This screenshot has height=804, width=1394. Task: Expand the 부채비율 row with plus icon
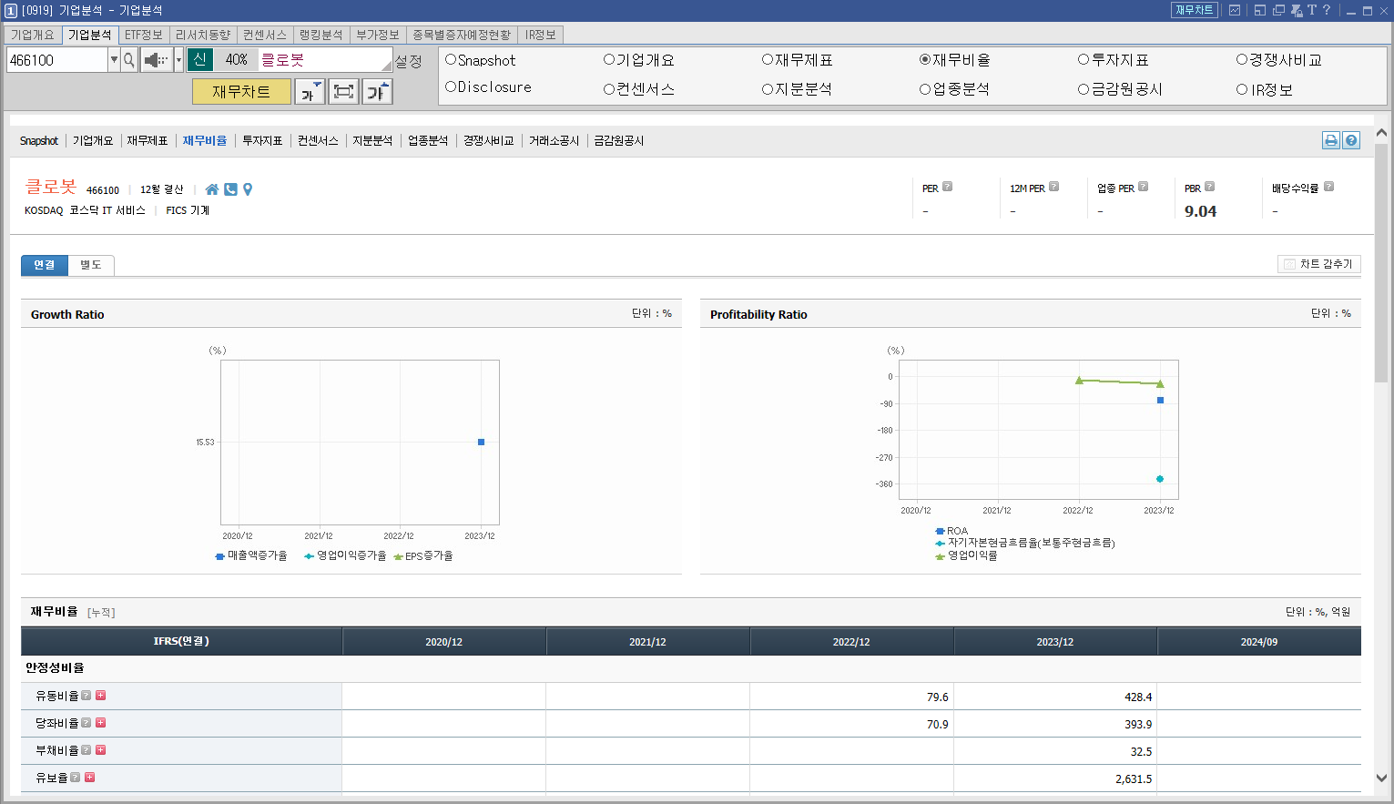[100, 749]
